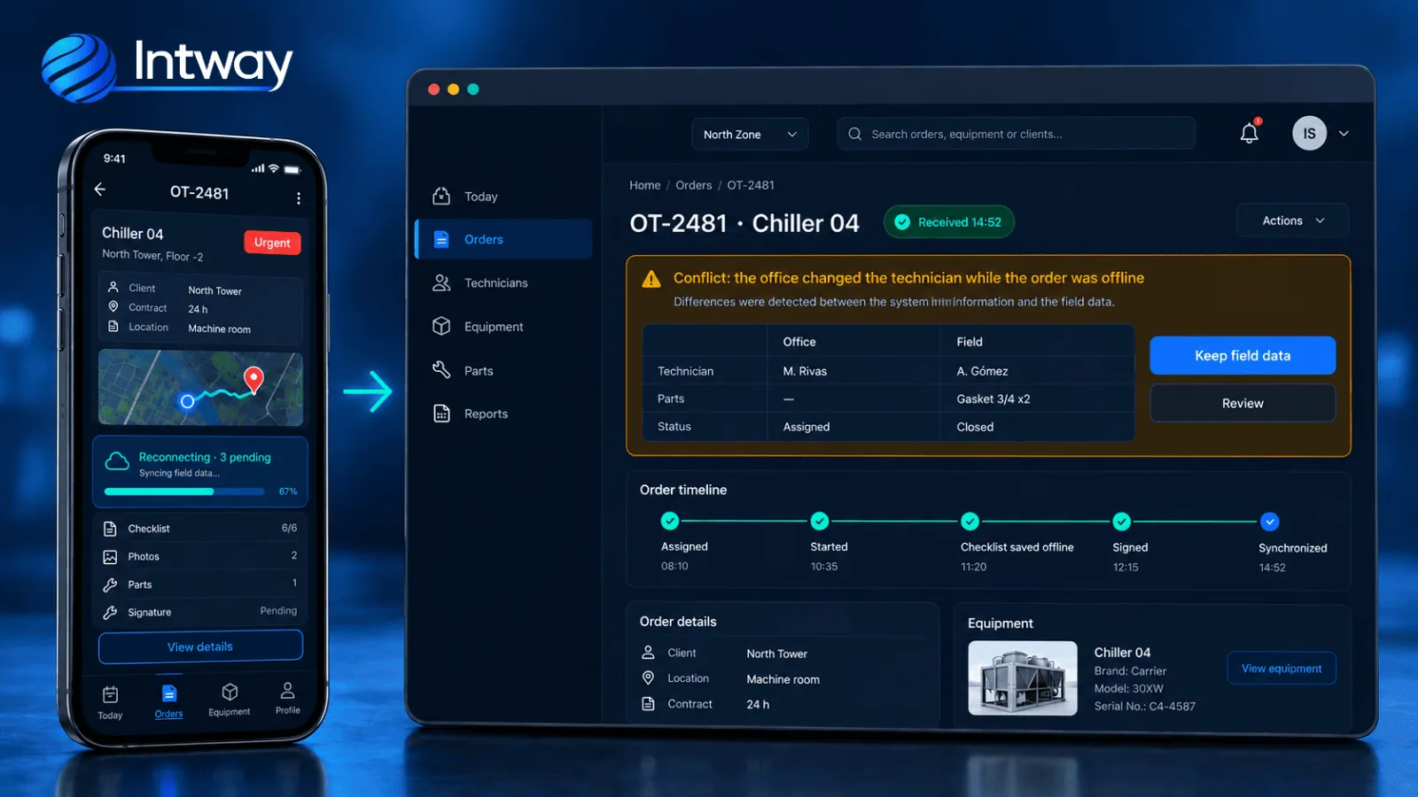Switch to Equipment tab on the phone
This screenshot has width=1418, height=797.
pyautogui.click(x=230, y=700)
